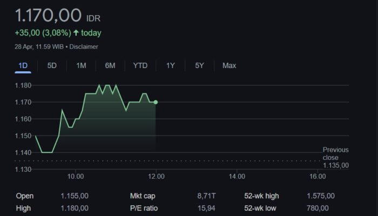The image size is (378, 216).
Task: Click the 1.170 price axis label
Action: (23, 102)
